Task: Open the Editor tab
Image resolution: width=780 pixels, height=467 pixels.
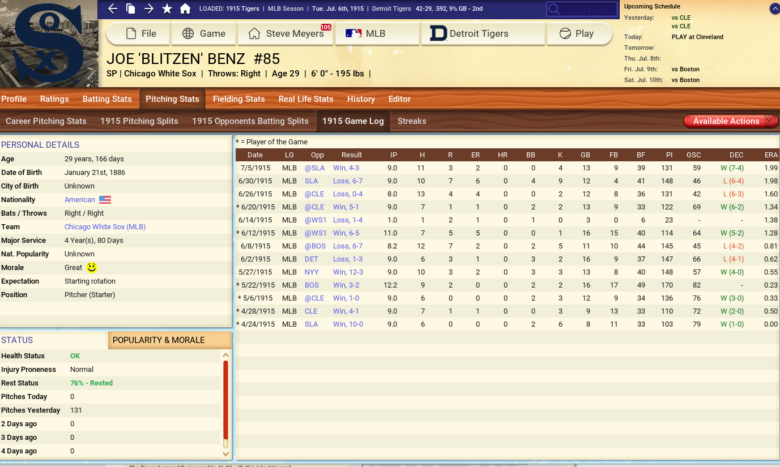Action: [x=399, y=99]
